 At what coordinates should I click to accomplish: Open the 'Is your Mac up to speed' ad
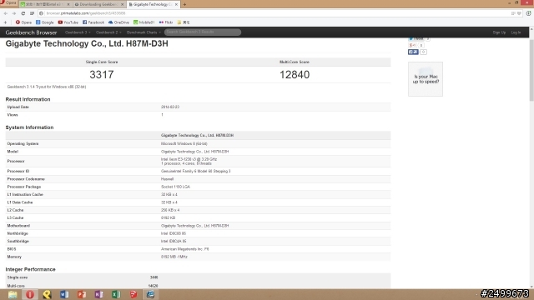pos(426,79)
